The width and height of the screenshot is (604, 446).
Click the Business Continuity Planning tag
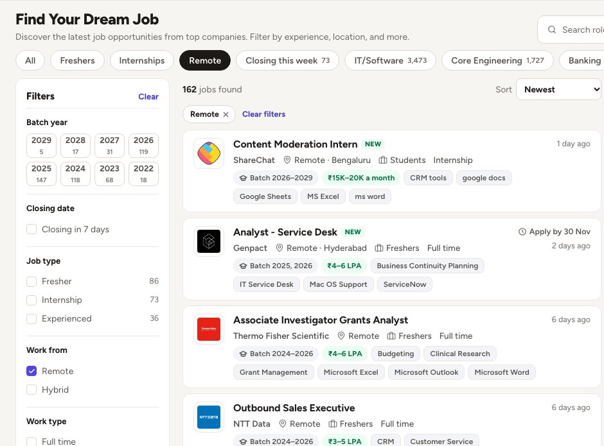tap(427, 266)
